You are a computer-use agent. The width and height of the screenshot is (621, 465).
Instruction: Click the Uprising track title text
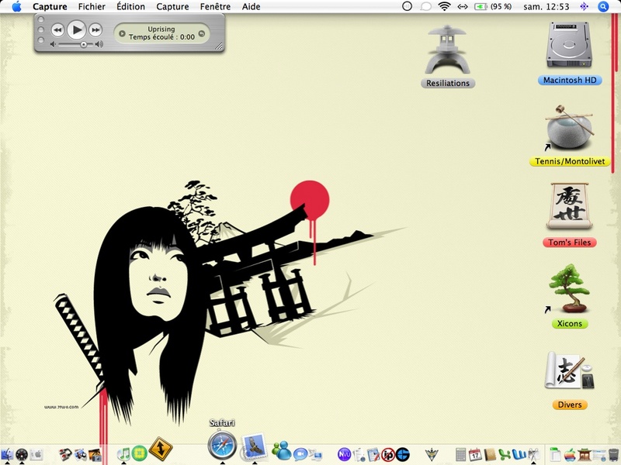point(161,29)
